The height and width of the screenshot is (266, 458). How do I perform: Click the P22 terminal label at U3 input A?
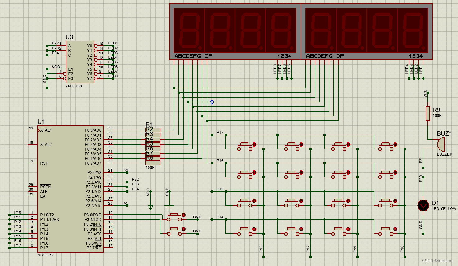point(55,43)
